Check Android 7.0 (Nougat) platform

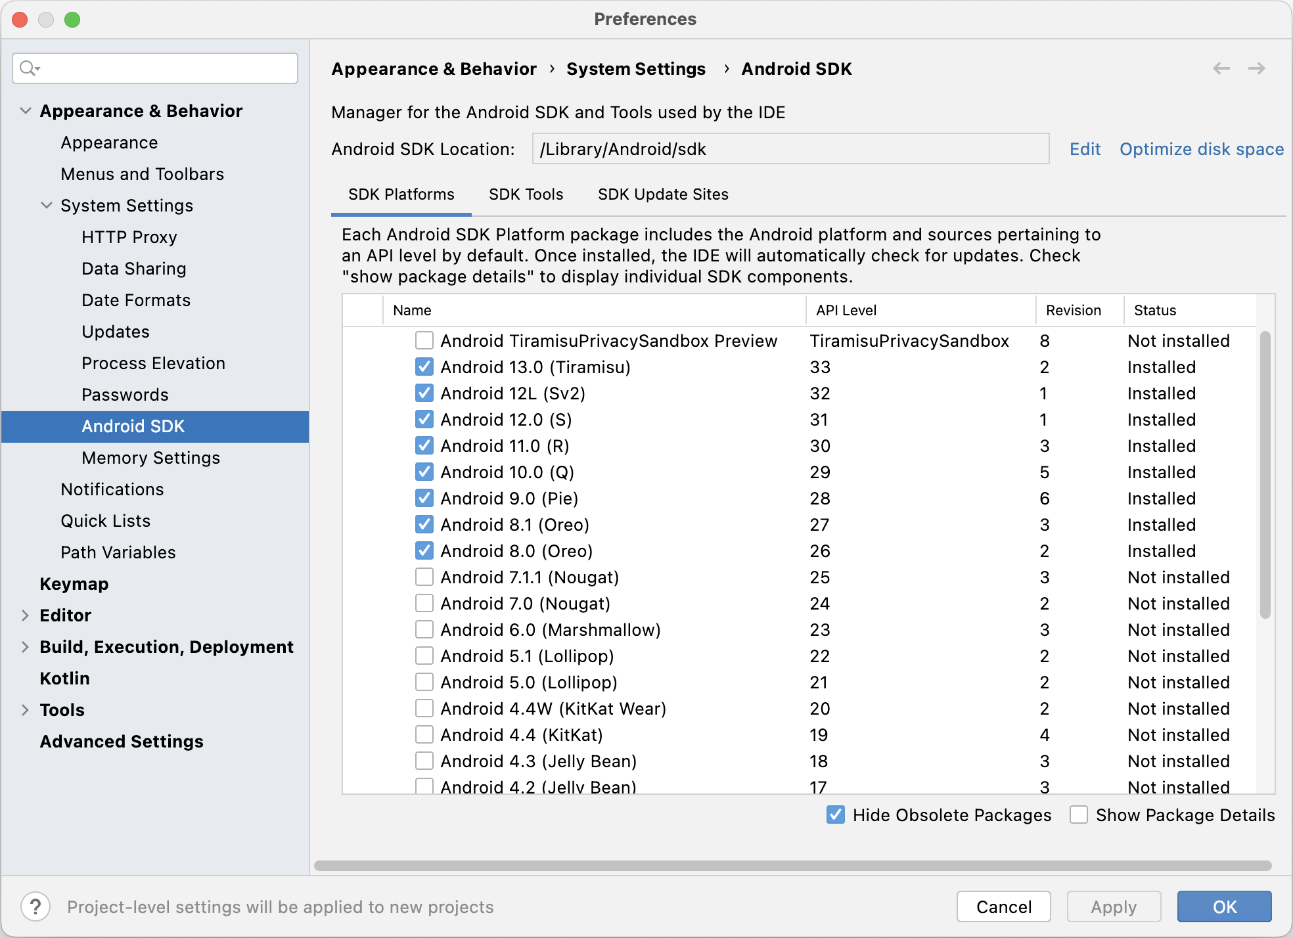(424, 603)
